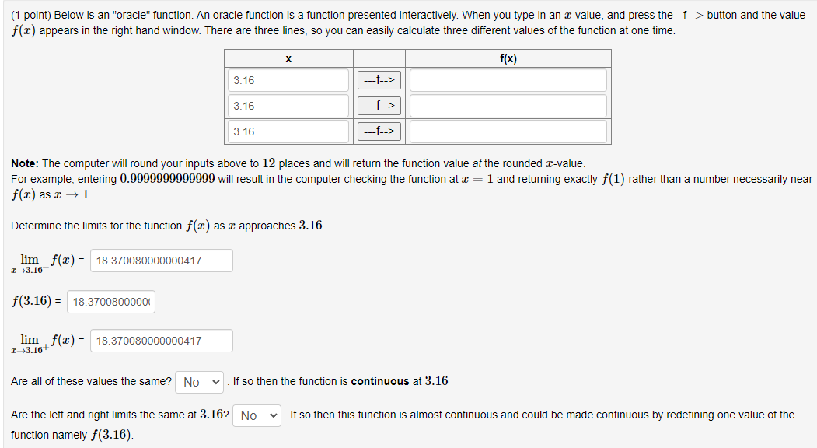Click the third ---f--> oracle button
This screenshot has height=448, width=817.
click(379, 131)
